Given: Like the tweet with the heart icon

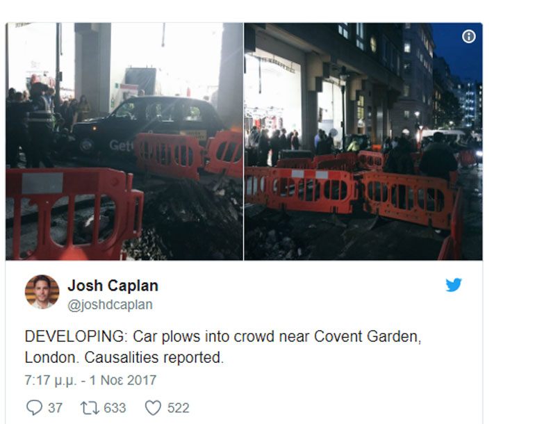Looking at the screenshot, I should [153, 407].
